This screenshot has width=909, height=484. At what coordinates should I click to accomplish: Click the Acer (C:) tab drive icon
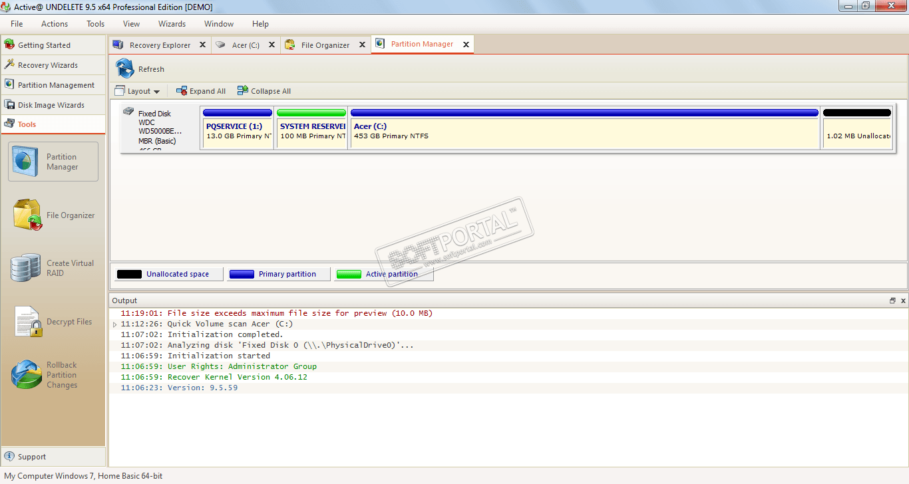pos(220,45)
